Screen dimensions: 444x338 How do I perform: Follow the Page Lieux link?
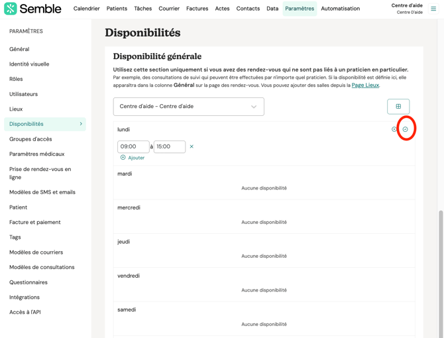[x=365, y=85]
